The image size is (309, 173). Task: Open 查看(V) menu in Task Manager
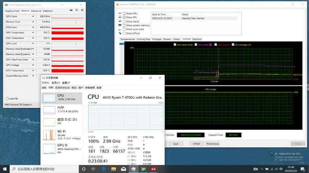[66, 83]
